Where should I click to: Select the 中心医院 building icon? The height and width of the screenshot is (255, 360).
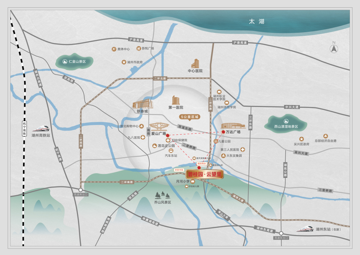pos(195,64)
